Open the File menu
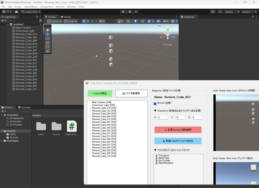This screenshot has height=188, width=259. tap(3, 7)
